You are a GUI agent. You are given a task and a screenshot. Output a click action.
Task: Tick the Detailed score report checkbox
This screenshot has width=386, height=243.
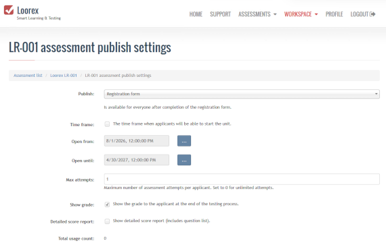107,221
